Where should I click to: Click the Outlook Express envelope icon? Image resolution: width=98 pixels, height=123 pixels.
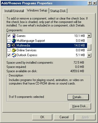pyautogui.click(x=14, y=55)
